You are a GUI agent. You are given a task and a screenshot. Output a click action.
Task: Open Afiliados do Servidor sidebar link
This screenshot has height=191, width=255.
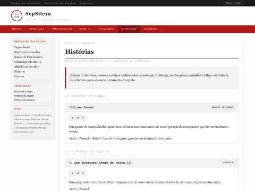(x=26, y=67)
